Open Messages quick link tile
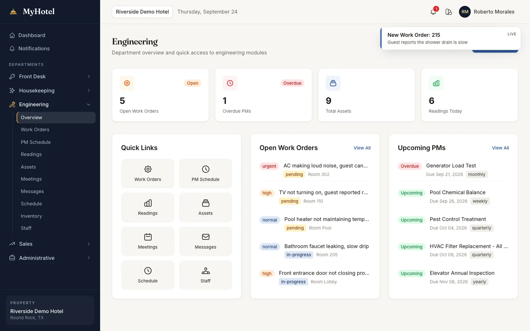The width and height of the screenshot is (530, 331). pos(205,241)
